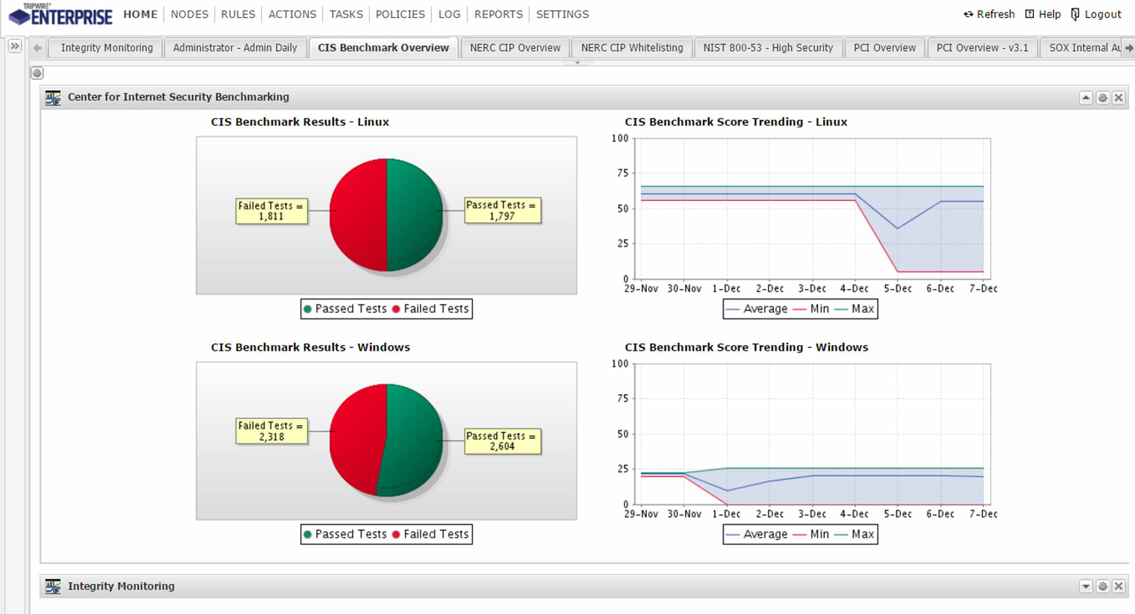The image size is (1135, 614).
Task: Open the Integrity Monitoring widget settings gear
Action: coord(1103,586)
